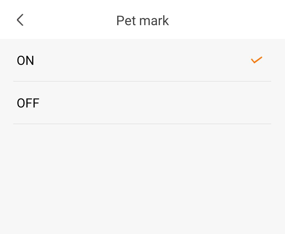285x234 pixels.
Task: Disable pet mark via OFF row
Action: coord(142,103)
